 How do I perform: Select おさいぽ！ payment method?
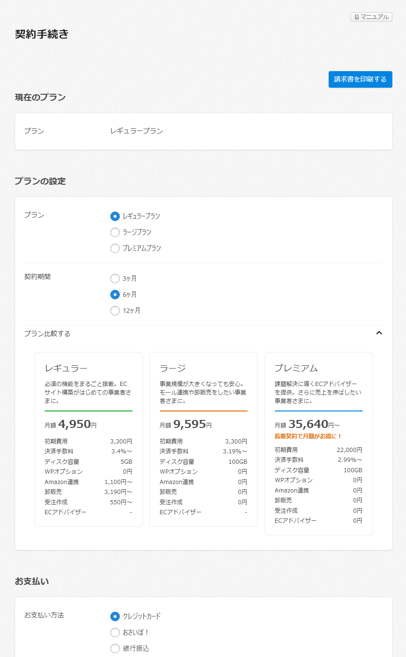tap(115, 632)
